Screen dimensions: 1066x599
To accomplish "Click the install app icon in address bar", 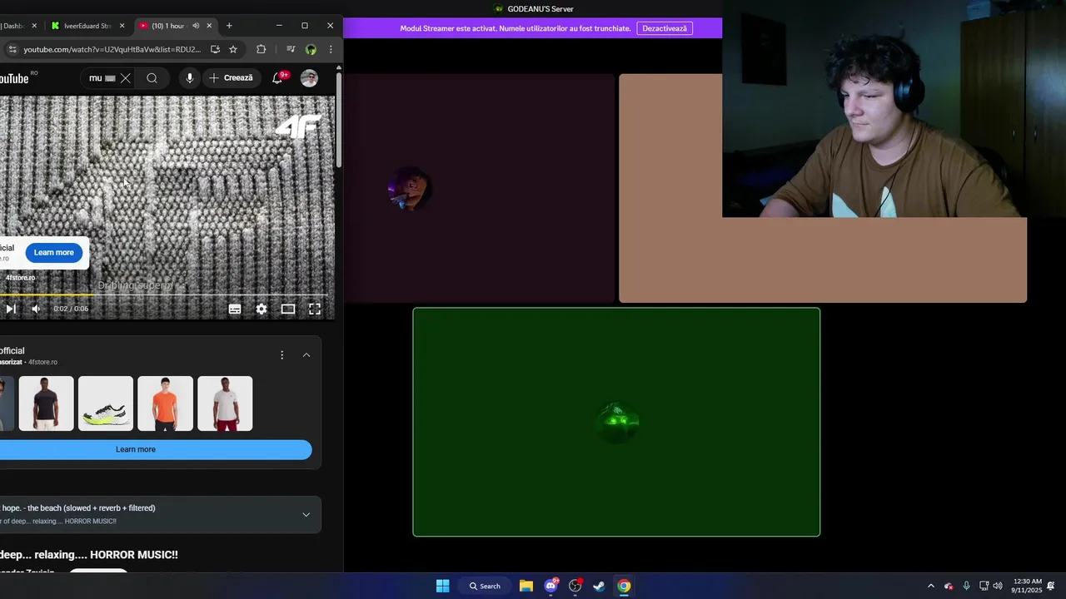I will click(x=215, y=49).
